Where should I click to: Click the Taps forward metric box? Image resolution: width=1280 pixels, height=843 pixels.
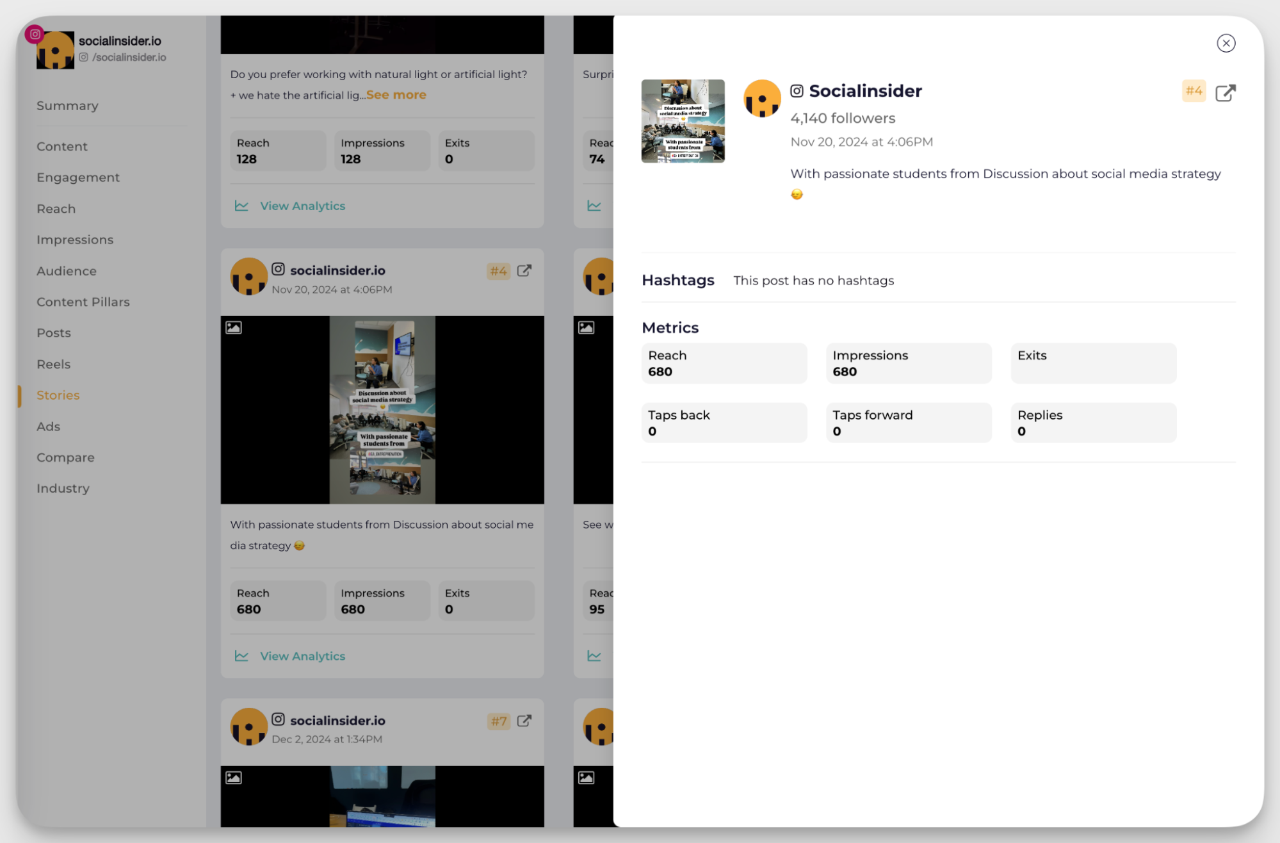click(x=909, y=423)
